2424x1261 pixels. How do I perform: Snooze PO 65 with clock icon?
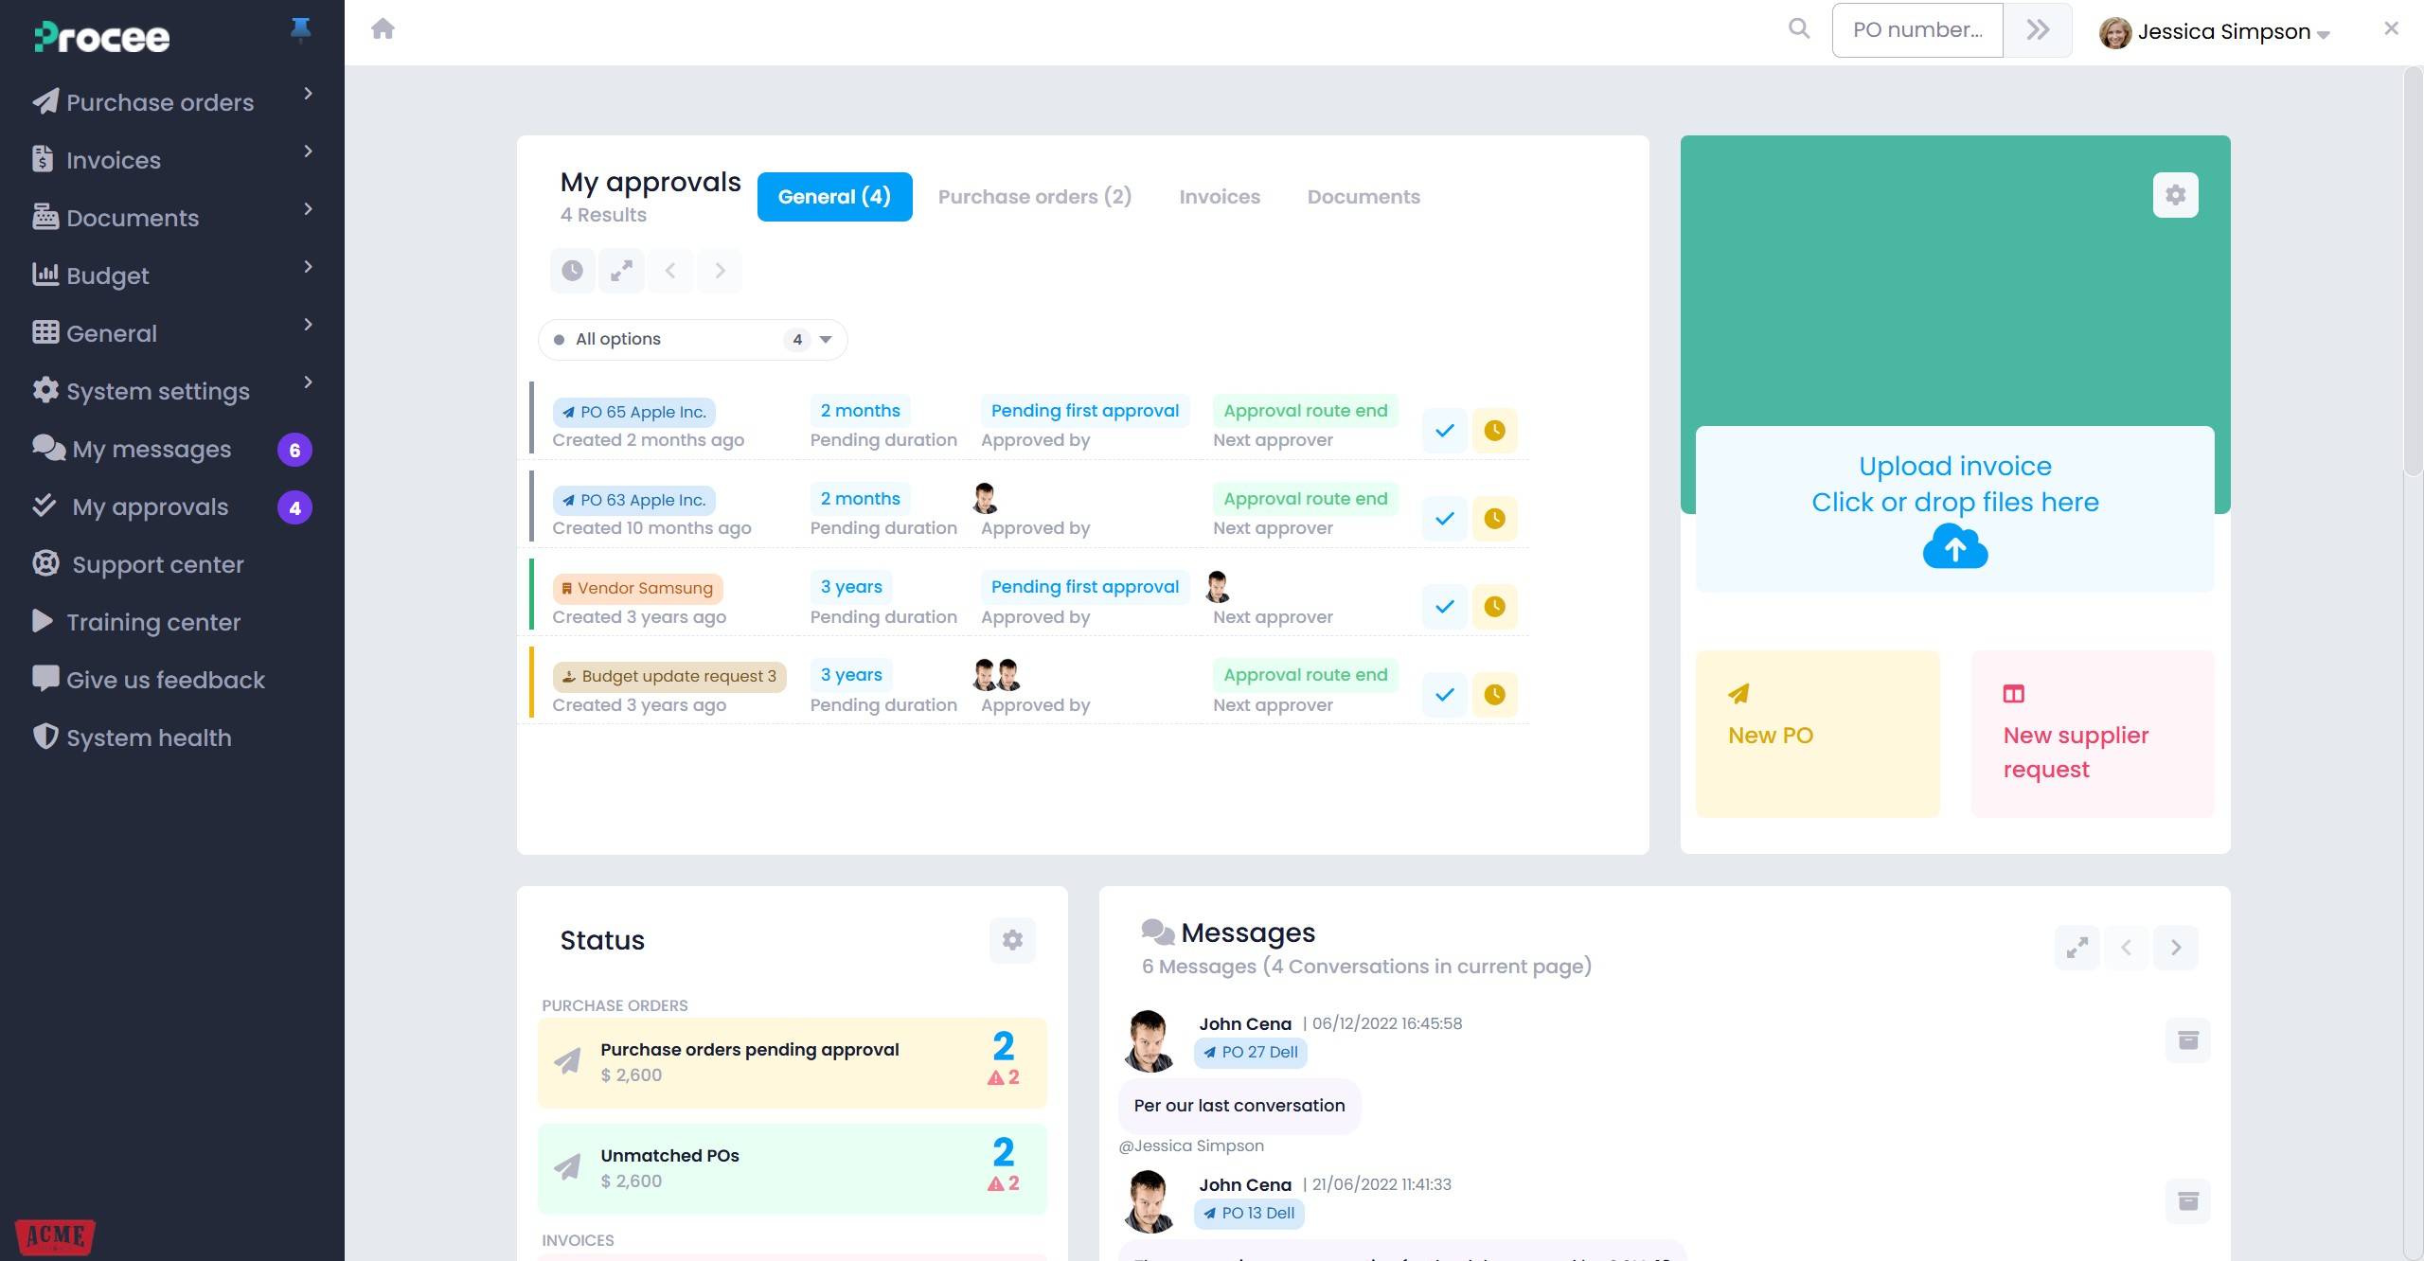click(1494, 431)
